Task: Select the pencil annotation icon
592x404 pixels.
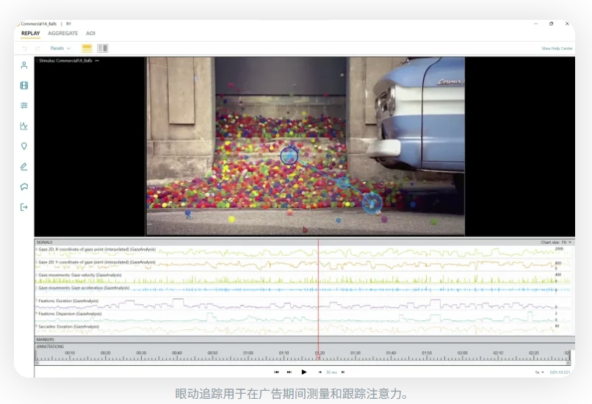Action: [x=24, y=167]
